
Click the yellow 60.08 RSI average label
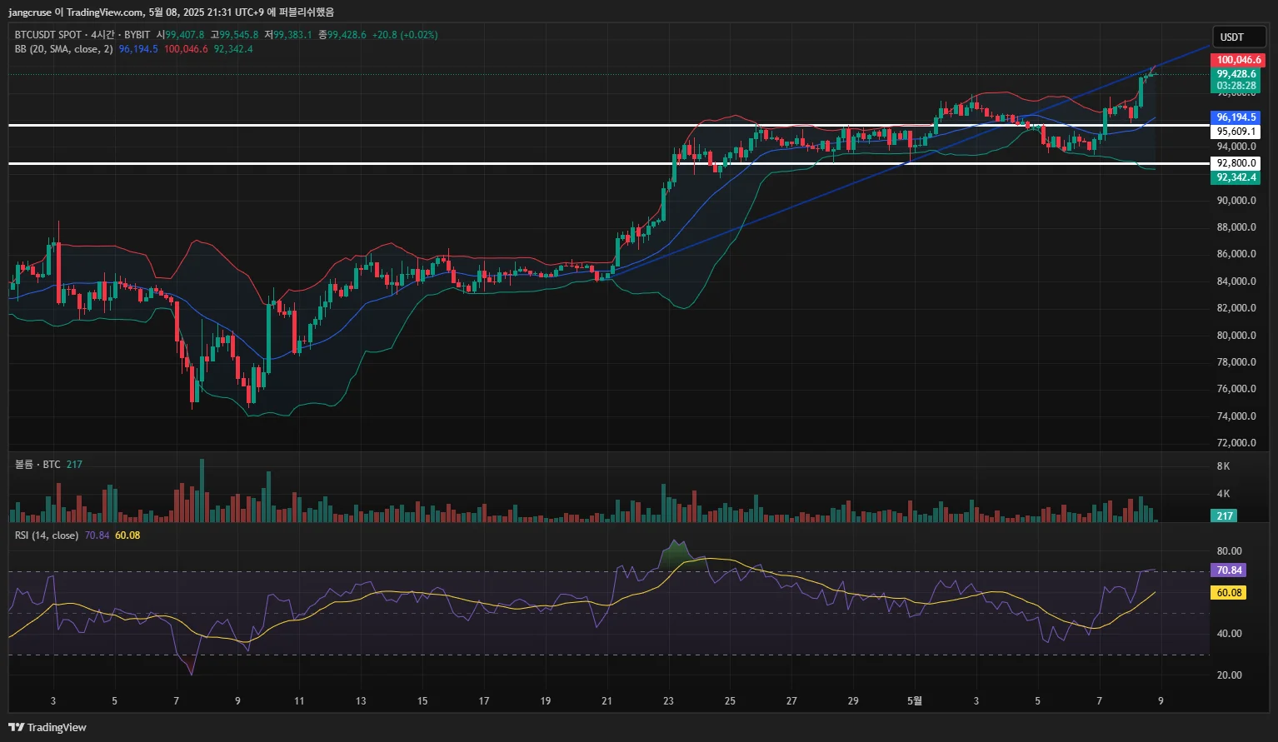pos(1229,593)
